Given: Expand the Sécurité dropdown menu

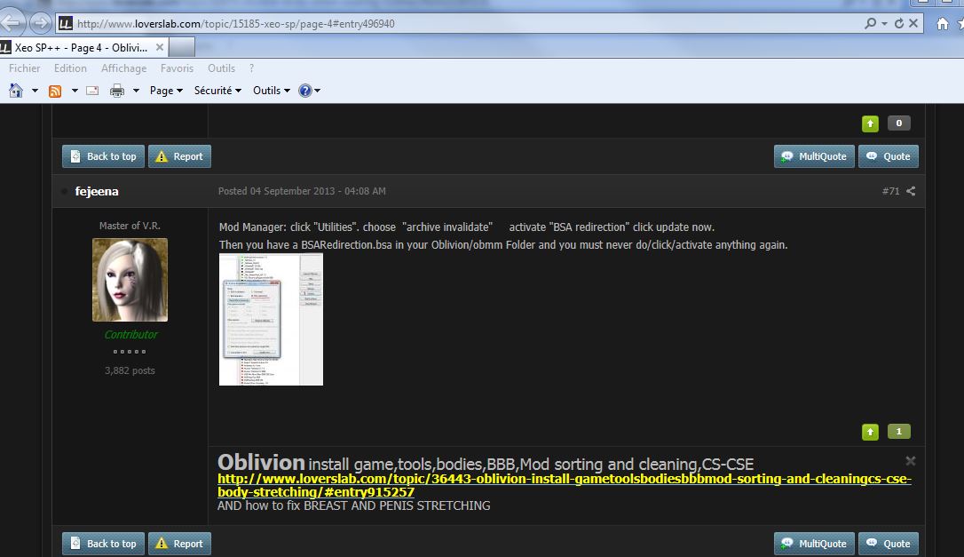Looking at the screenshot, I should coord(217,91).
